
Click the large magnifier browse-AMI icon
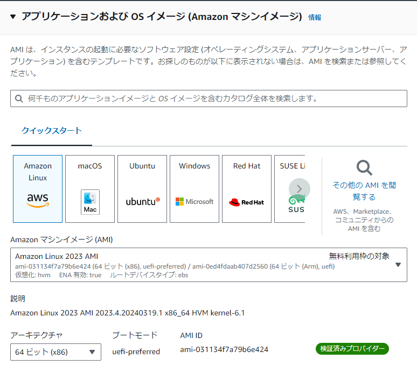pyautogui.click(x=364, y=167)
